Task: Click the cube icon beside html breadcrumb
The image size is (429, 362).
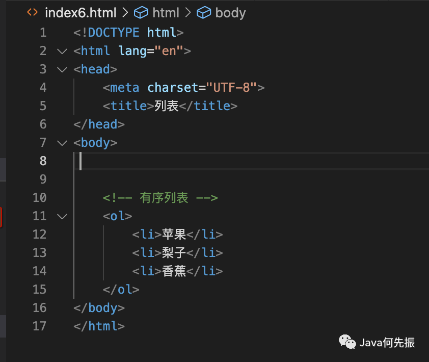Action: pos(141,13)
